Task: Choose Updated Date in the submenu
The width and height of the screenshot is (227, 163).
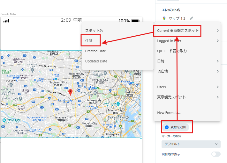Action: click(118, 61)
